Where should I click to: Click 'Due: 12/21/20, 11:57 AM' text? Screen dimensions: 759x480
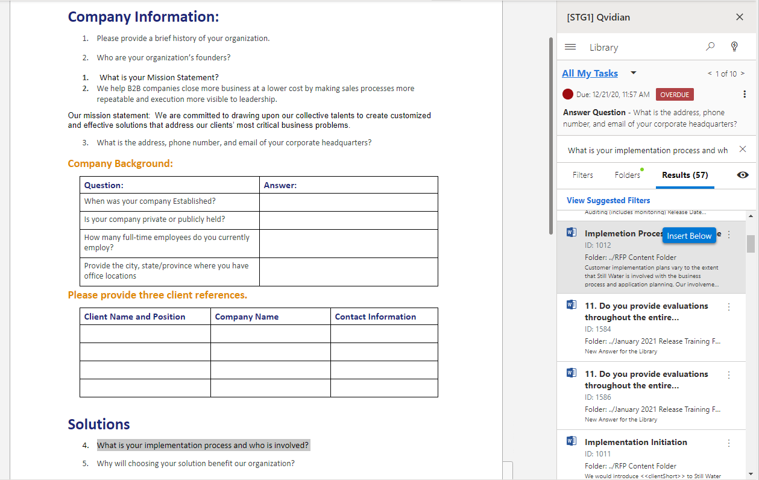click(x=613, y=94)
